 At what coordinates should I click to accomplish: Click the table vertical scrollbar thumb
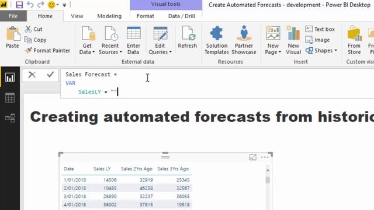(268, 180)
